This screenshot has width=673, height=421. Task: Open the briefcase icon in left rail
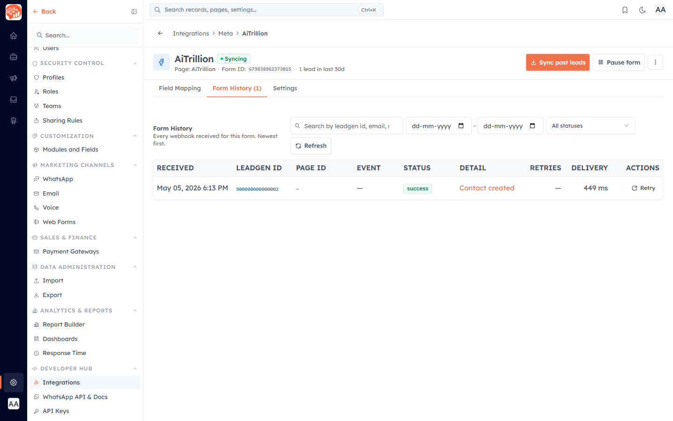[14, 57]
